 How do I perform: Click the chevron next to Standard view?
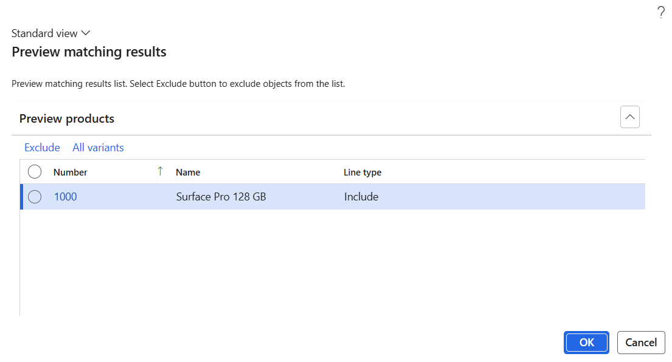click(x=86, y=33)
